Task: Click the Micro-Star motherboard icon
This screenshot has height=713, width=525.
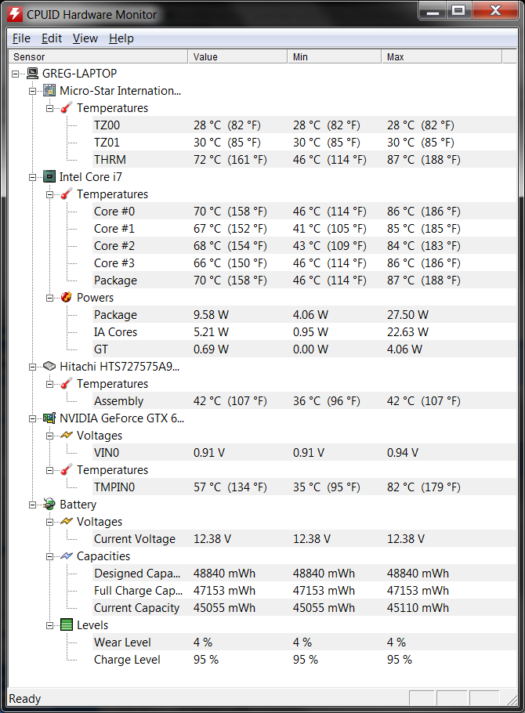Action: 49,91
